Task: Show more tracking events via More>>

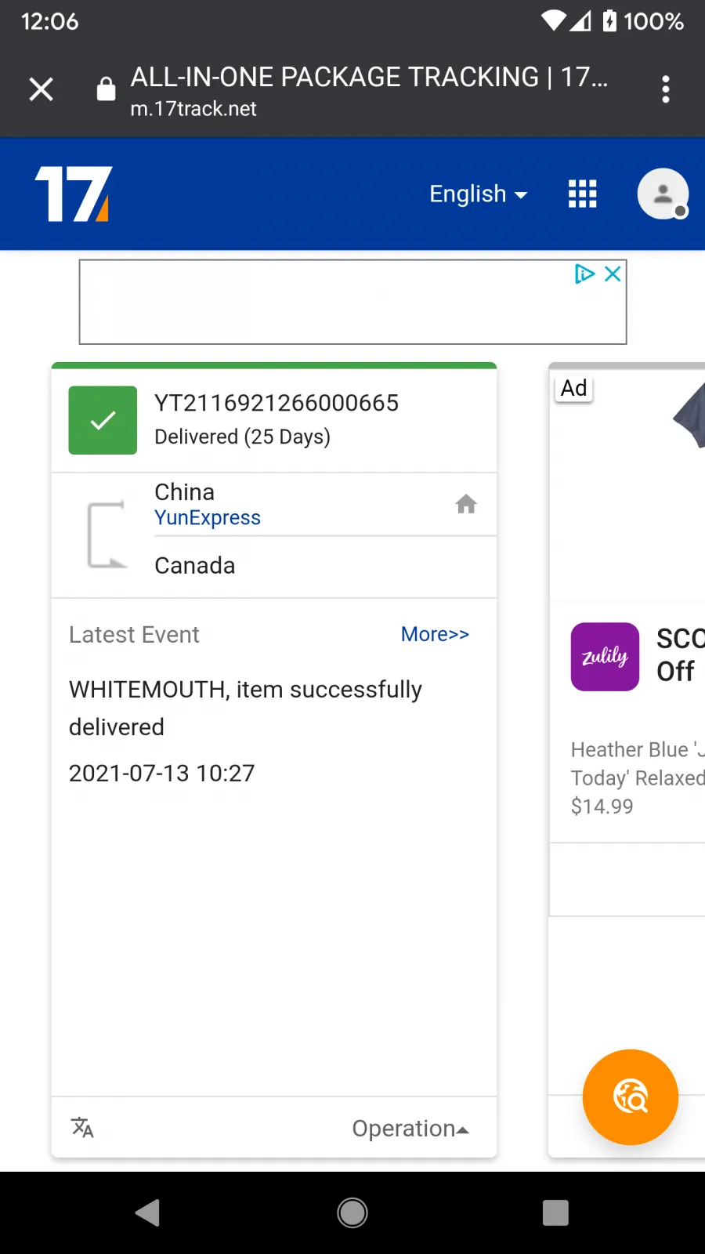Action: pyautogui.click(x=435, y=634)
